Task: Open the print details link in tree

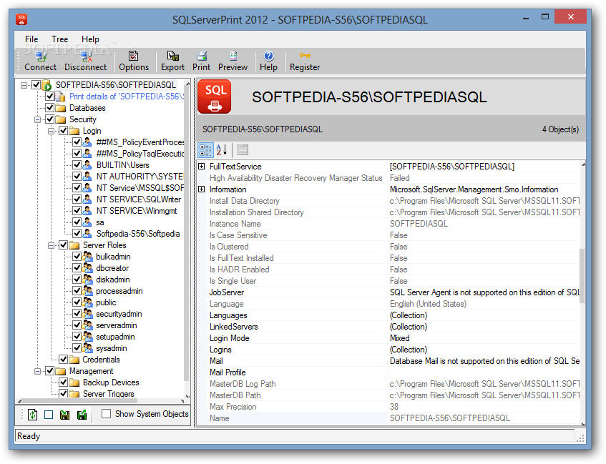Action: (127, 97)
